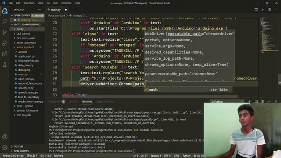Close the terminal panel
The image size is (281, 158).
[x=276, y=101]
